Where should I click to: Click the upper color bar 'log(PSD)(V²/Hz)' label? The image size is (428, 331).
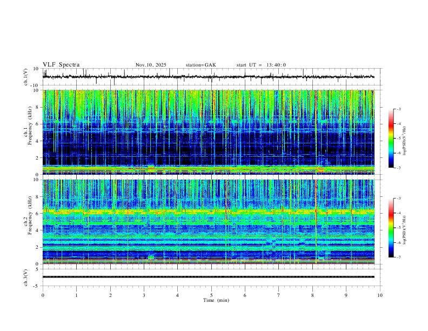point(405,141)
